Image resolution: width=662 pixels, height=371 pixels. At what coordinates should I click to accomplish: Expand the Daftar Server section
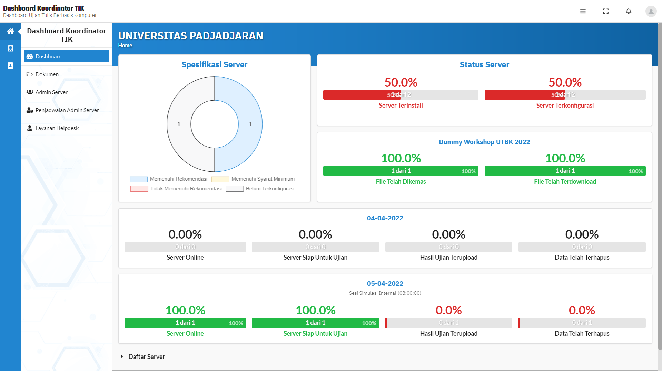142,357
